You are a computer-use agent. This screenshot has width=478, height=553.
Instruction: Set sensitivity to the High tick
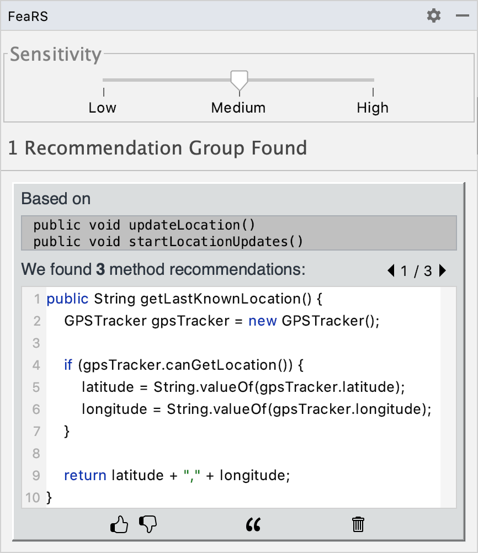pos(373,92)
